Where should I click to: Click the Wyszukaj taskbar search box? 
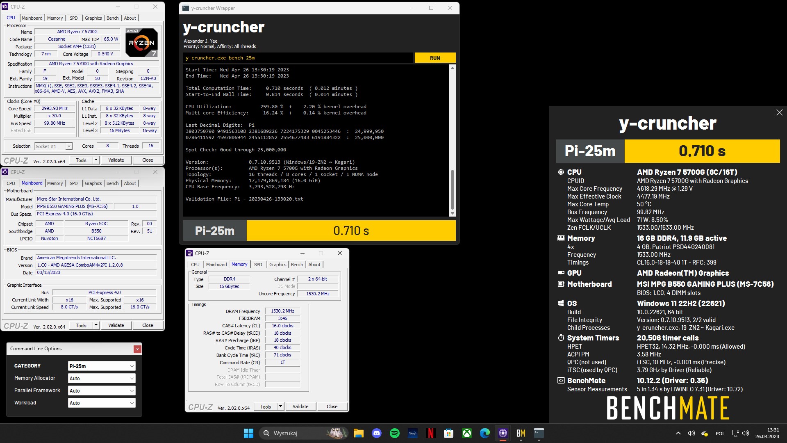coord(303,433)
